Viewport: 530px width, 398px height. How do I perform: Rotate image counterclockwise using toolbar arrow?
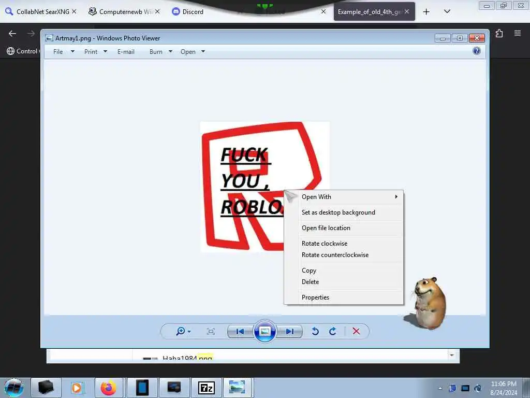(315, 331)
